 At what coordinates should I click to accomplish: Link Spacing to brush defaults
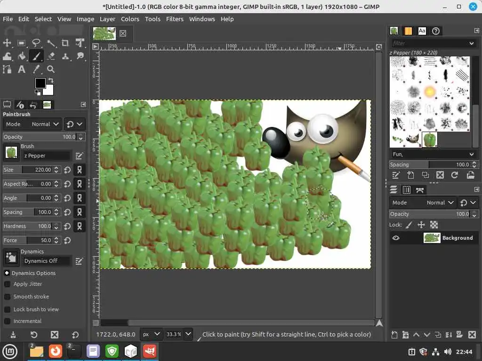(80, 212)
